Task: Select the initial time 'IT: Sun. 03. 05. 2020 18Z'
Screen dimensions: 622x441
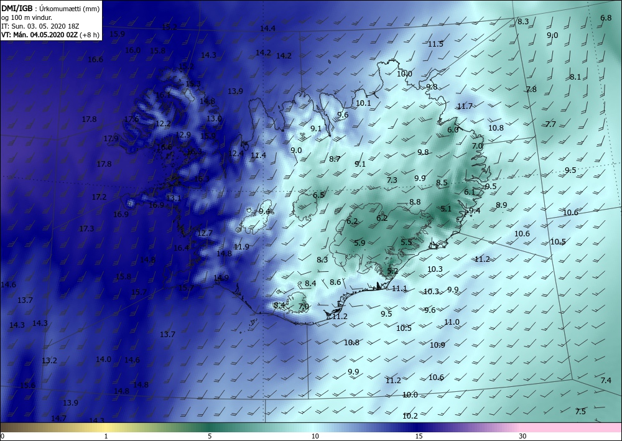Action: click(40, 26)
